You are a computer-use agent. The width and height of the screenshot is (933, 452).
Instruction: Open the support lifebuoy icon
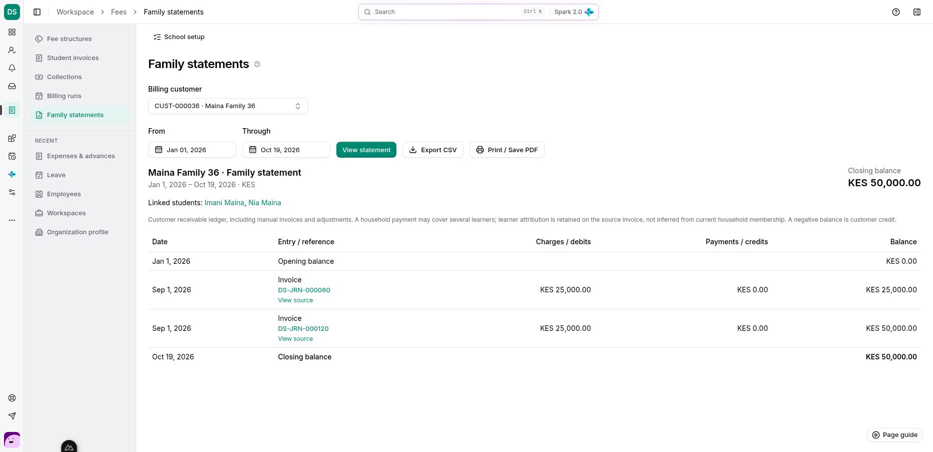tap(12, 398)
